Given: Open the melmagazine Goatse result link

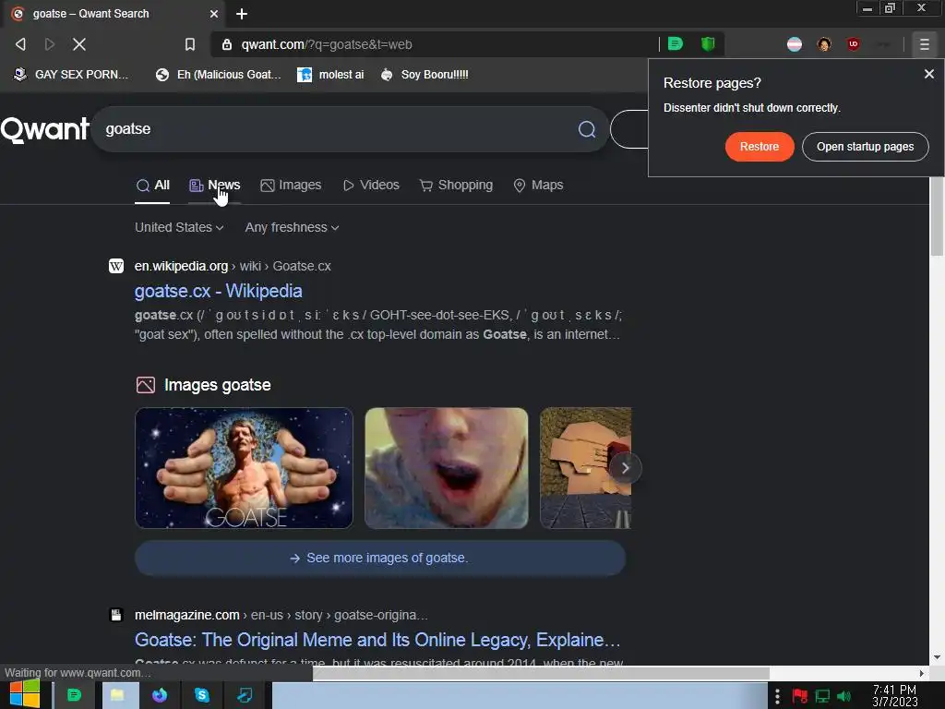Looking at the screenshot, I should pos(377,640).
